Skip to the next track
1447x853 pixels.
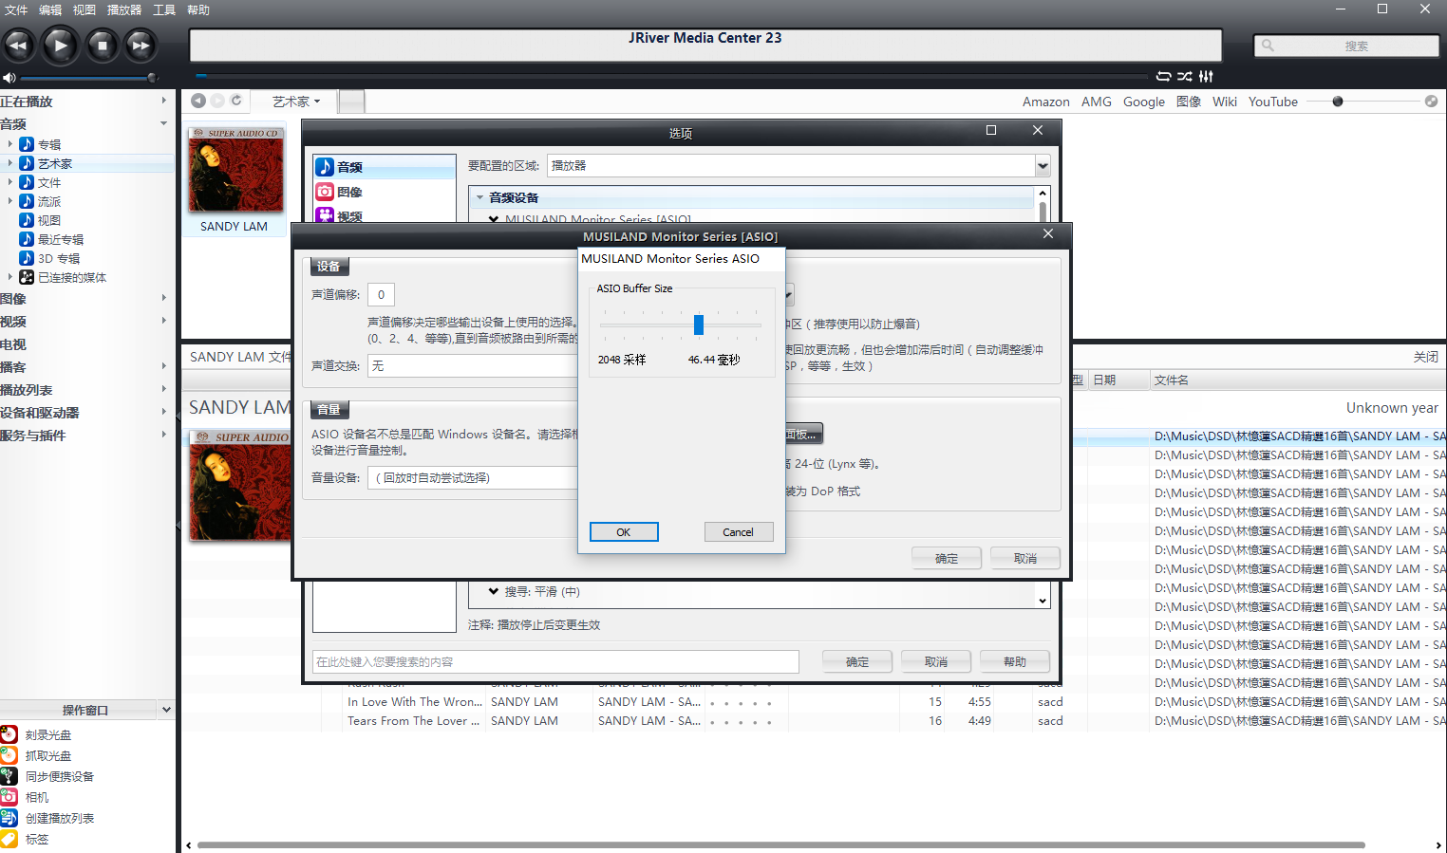click(141, 45)
